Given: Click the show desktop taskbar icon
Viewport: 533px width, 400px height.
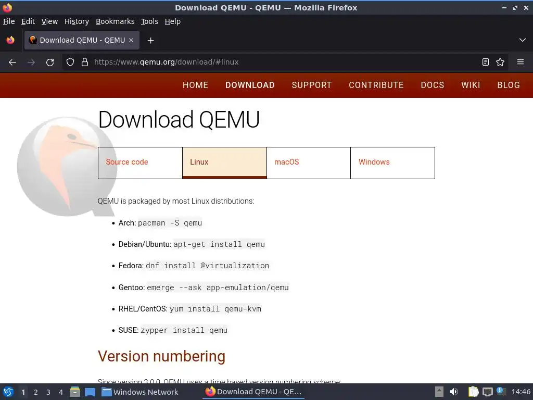Looking at the screenshot, I should pos(90,392).
